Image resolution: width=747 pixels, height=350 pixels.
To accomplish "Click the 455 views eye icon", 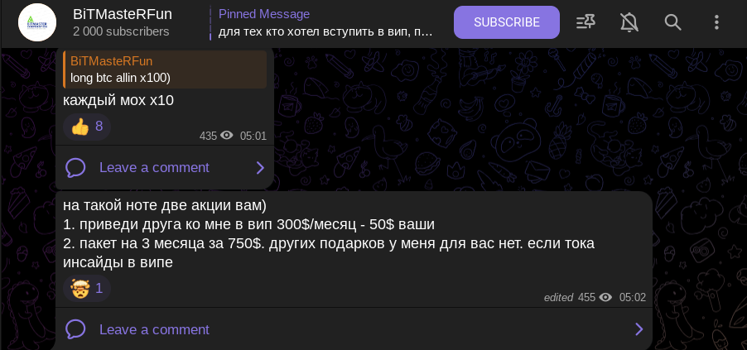I will pyautogui.click(x=605, y=298).
